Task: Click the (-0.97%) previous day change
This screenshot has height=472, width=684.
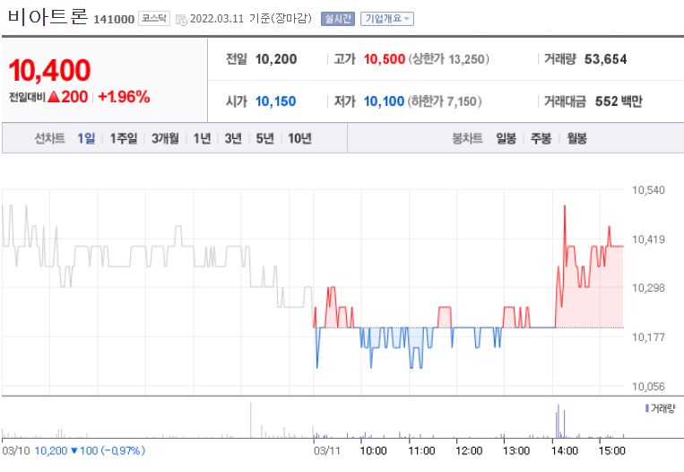Action: coord(123,450)
